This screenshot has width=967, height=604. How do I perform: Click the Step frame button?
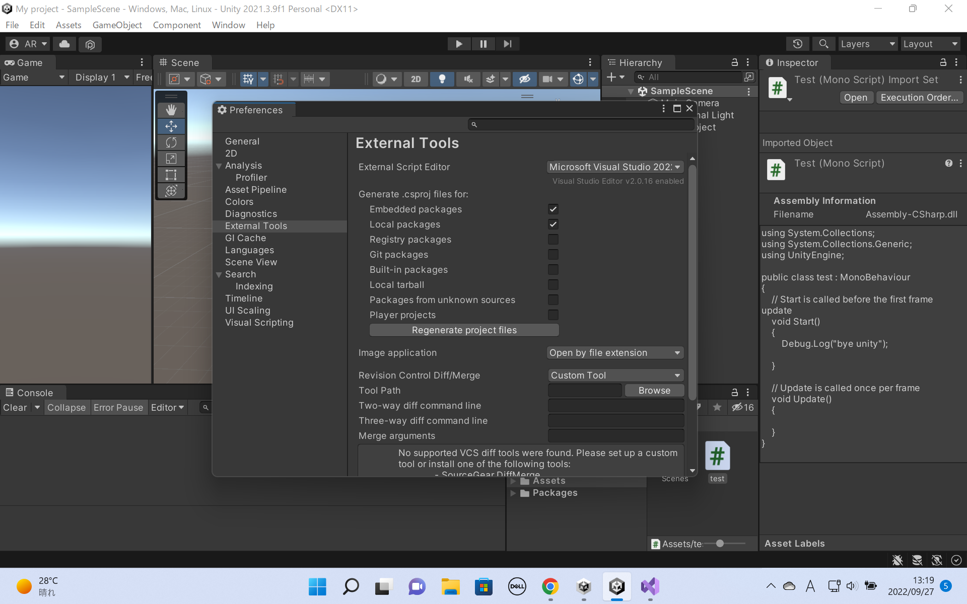click(508, 44)
